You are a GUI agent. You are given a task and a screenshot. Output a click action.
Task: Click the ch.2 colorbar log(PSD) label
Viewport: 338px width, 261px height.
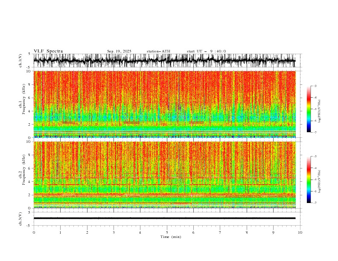point(319,182)
